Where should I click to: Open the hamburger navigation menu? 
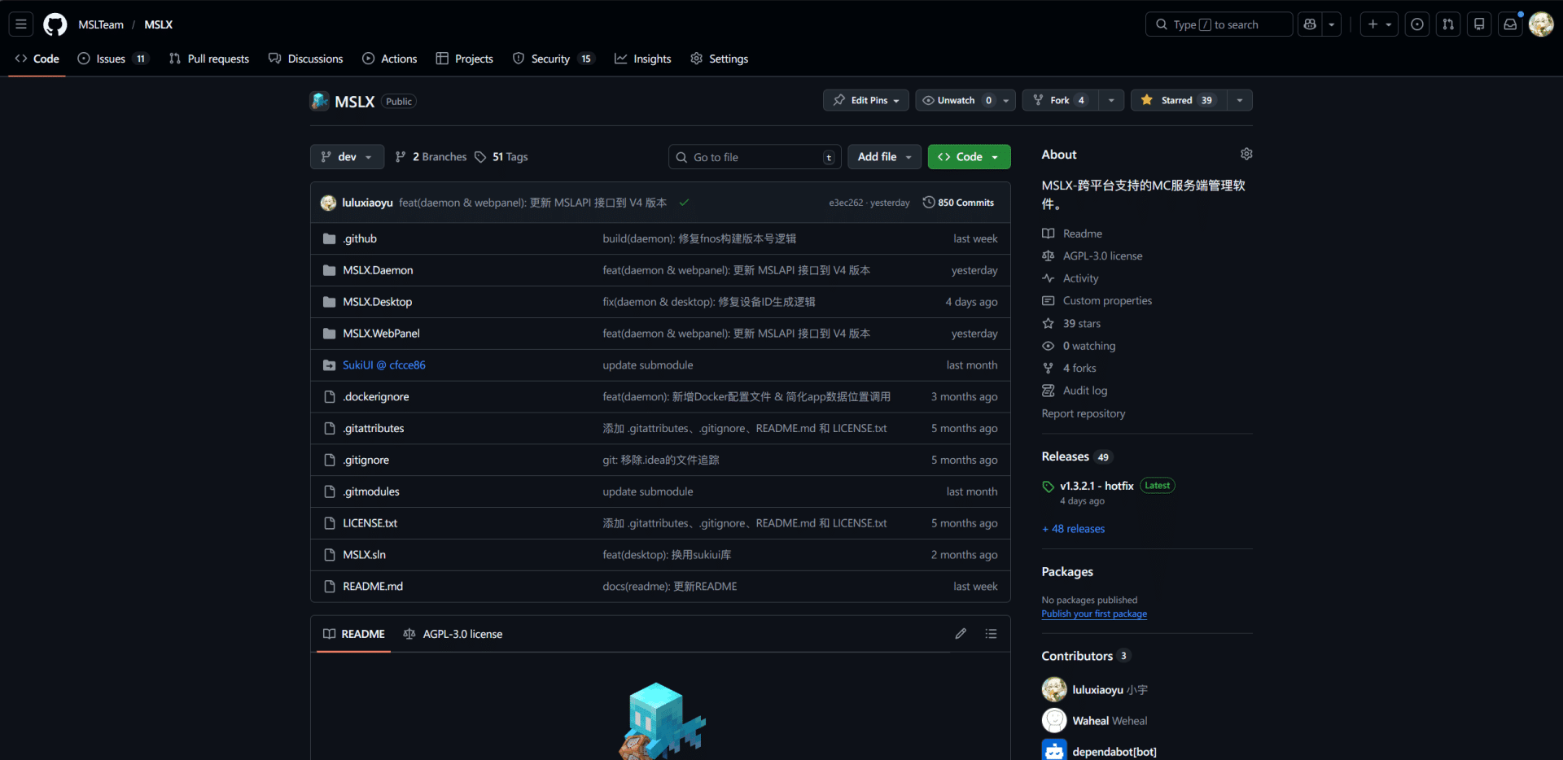pos(21,24)
